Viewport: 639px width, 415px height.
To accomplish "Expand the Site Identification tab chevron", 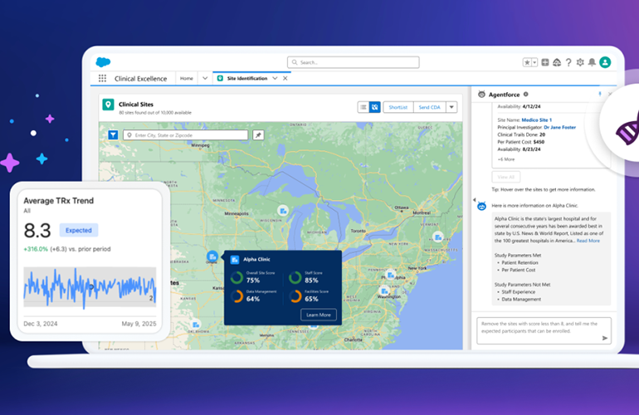I will 275,78.
